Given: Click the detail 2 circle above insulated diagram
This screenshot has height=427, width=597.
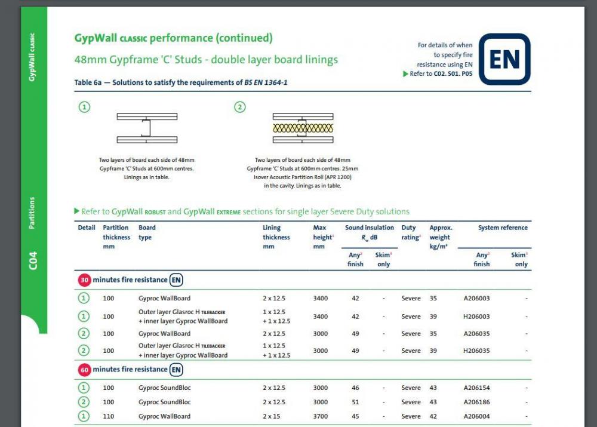Looking at the screenshot, I should (240, 107).
